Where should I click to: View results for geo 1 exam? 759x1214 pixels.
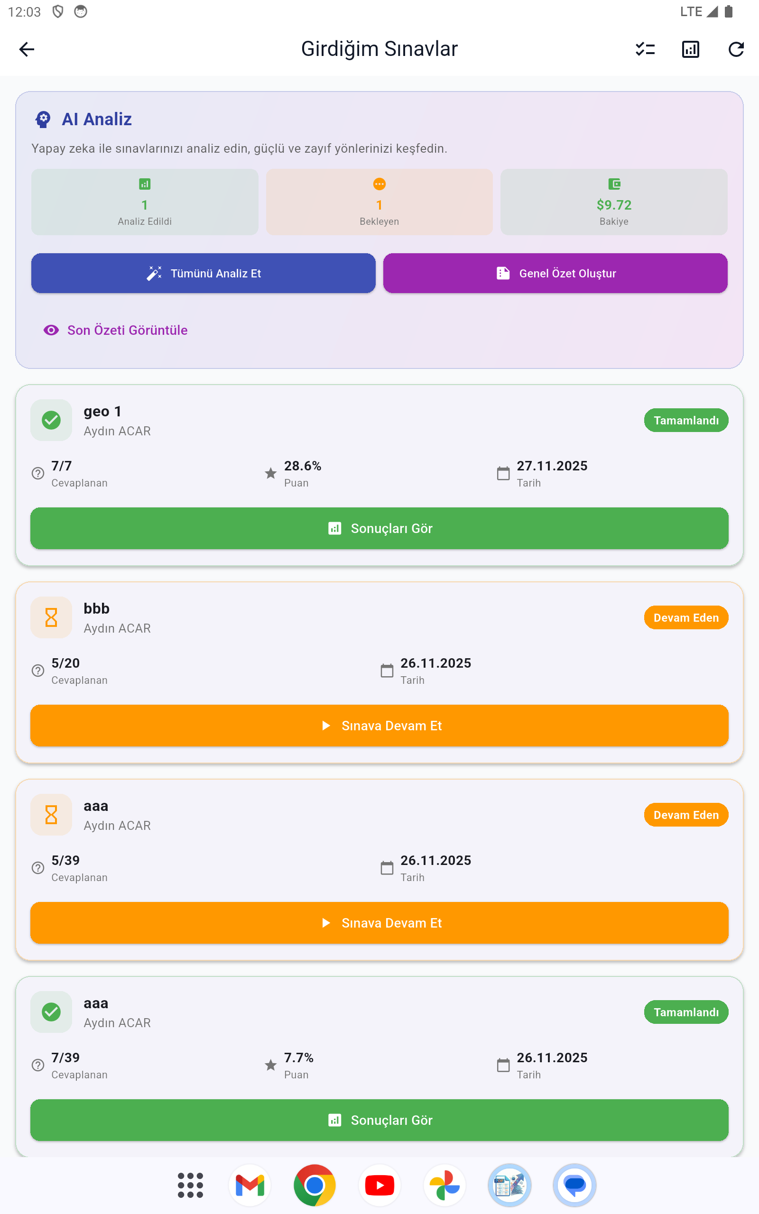(379, 528)
